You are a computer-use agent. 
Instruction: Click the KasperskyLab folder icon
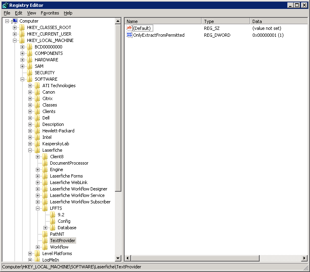coord(37,144)
